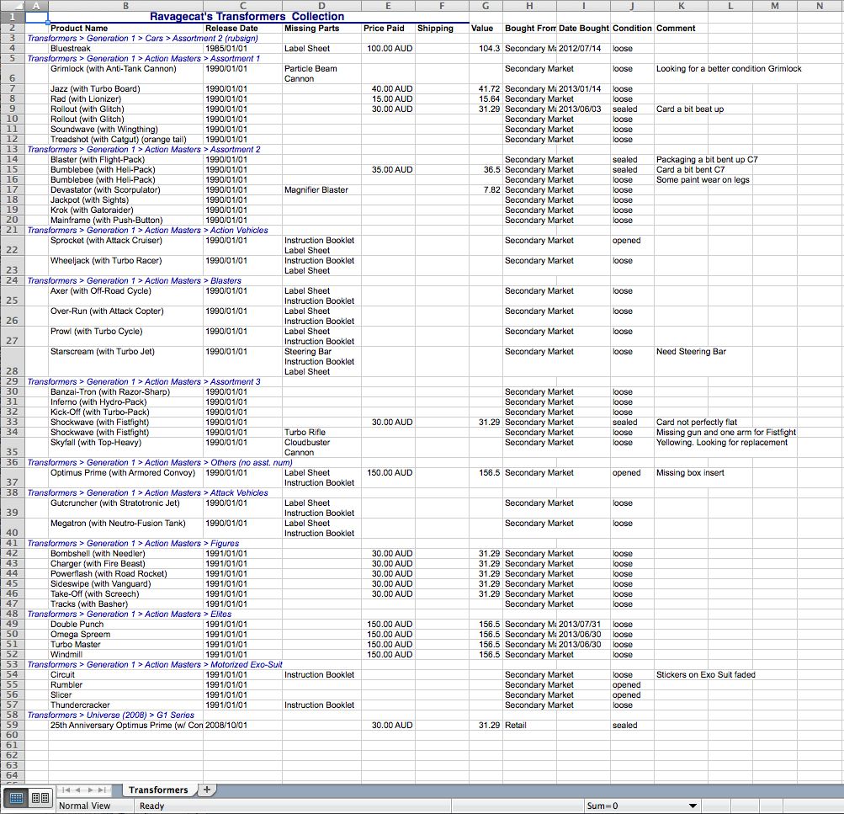Click 'Packaging a bit bent up C7' comment
Image resolution: width=844 pixels, height=814 pixels.
707,159
